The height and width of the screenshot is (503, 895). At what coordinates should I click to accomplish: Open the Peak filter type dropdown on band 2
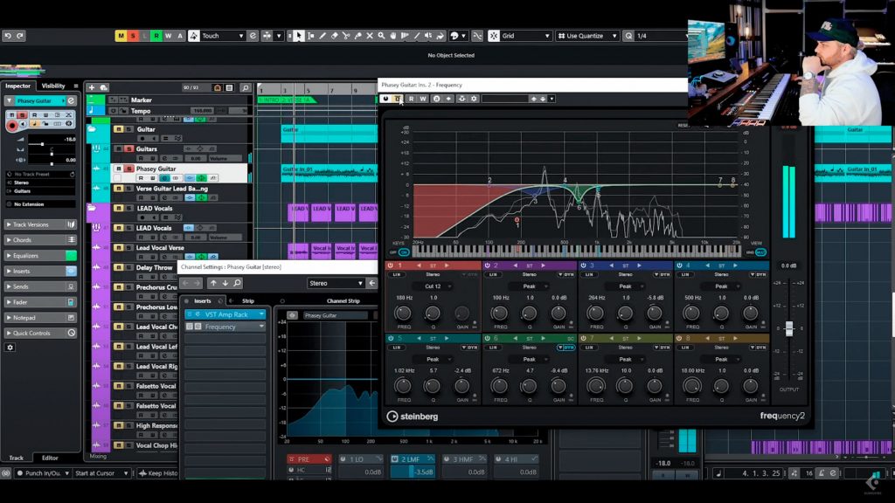531,285
